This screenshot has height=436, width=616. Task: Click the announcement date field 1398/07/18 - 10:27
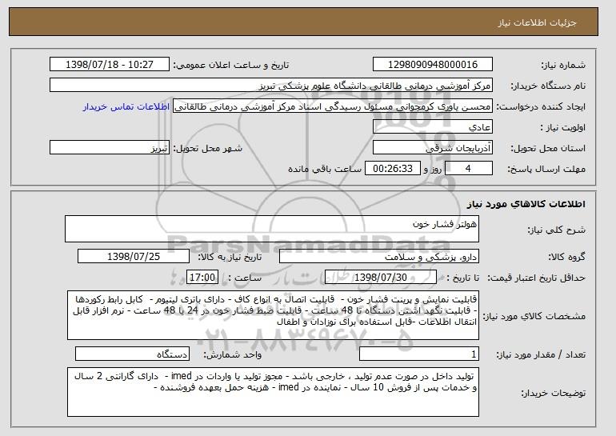pos(110,65)
